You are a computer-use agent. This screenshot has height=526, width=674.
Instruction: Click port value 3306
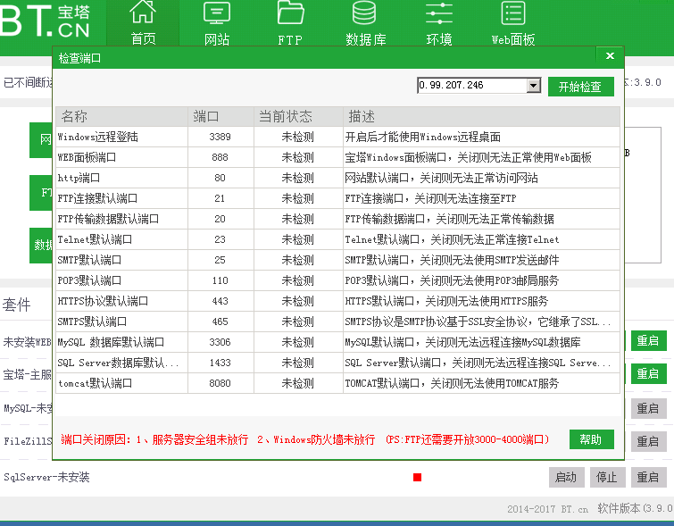click(x=221, y=342)
